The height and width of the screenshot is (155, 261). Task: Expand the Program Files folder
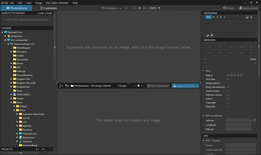[11, 79]
